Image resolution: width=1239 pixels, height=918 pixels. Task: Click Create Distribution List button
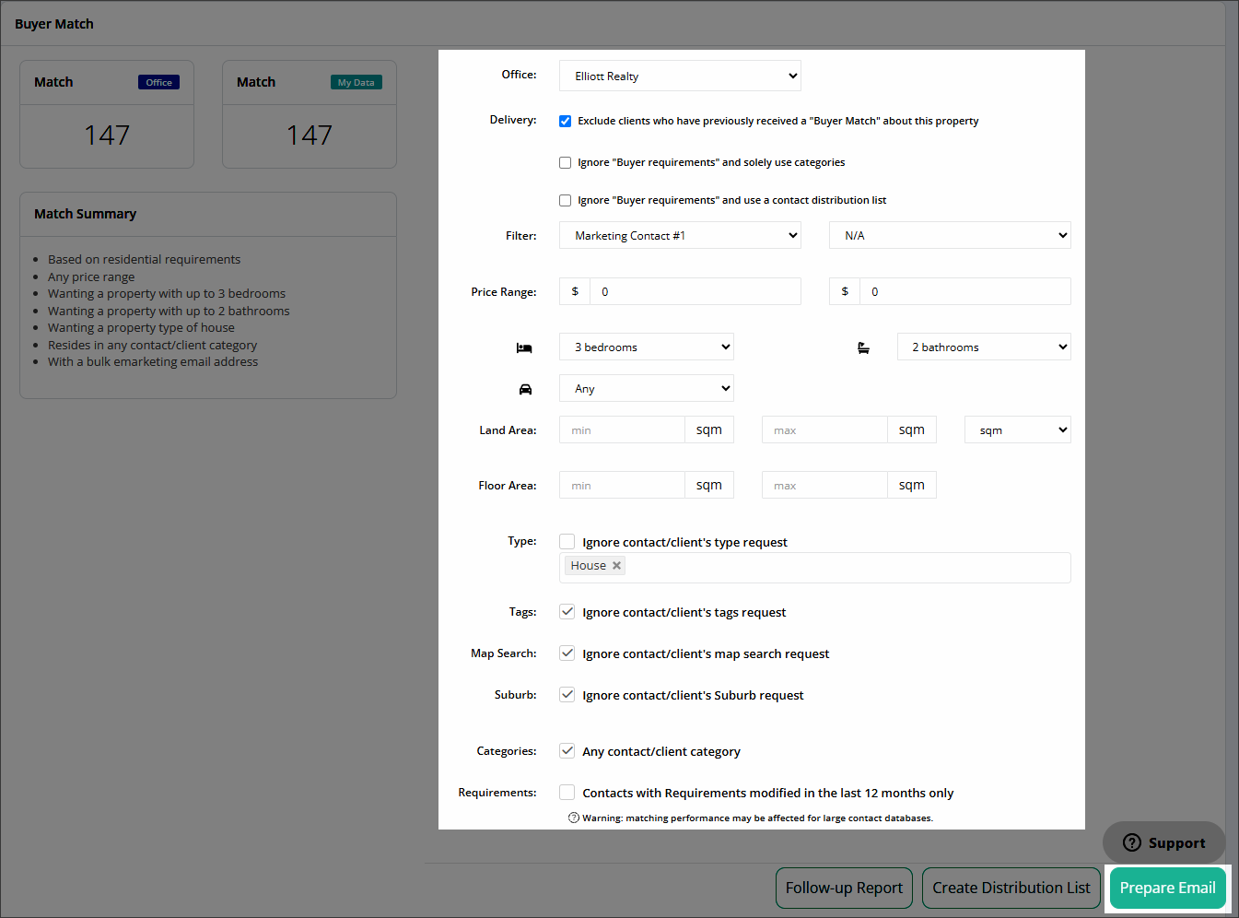(x=1011, y=889)
